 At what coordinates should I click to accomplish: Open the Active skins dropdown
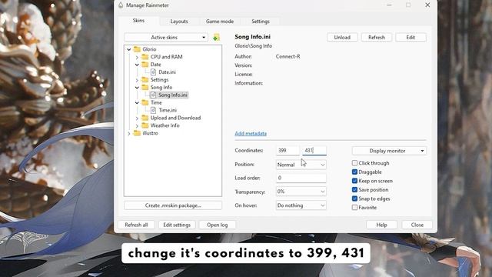tap(166, 38)
